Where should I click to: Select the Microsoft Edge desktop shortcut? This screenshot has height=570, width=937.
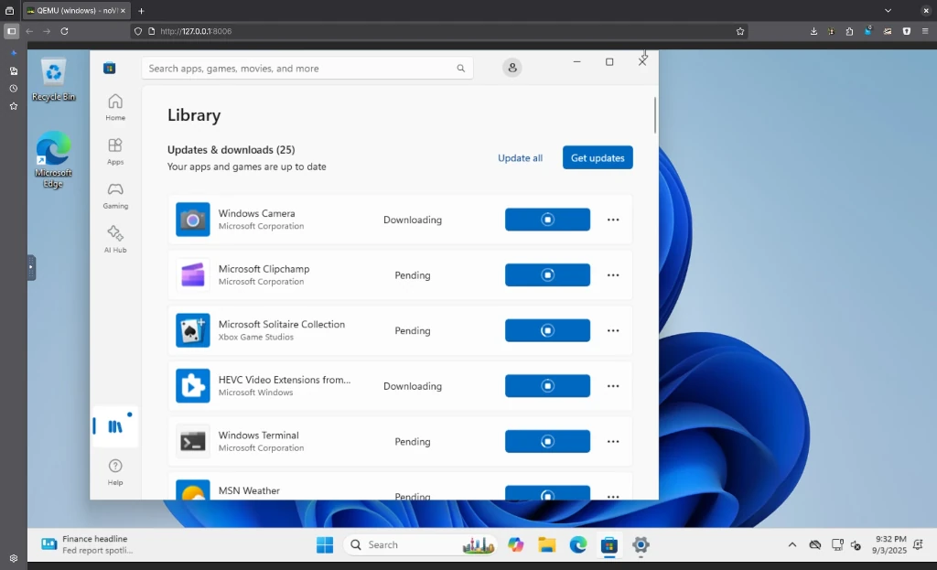pyautogui.click(x=53, y=159)
